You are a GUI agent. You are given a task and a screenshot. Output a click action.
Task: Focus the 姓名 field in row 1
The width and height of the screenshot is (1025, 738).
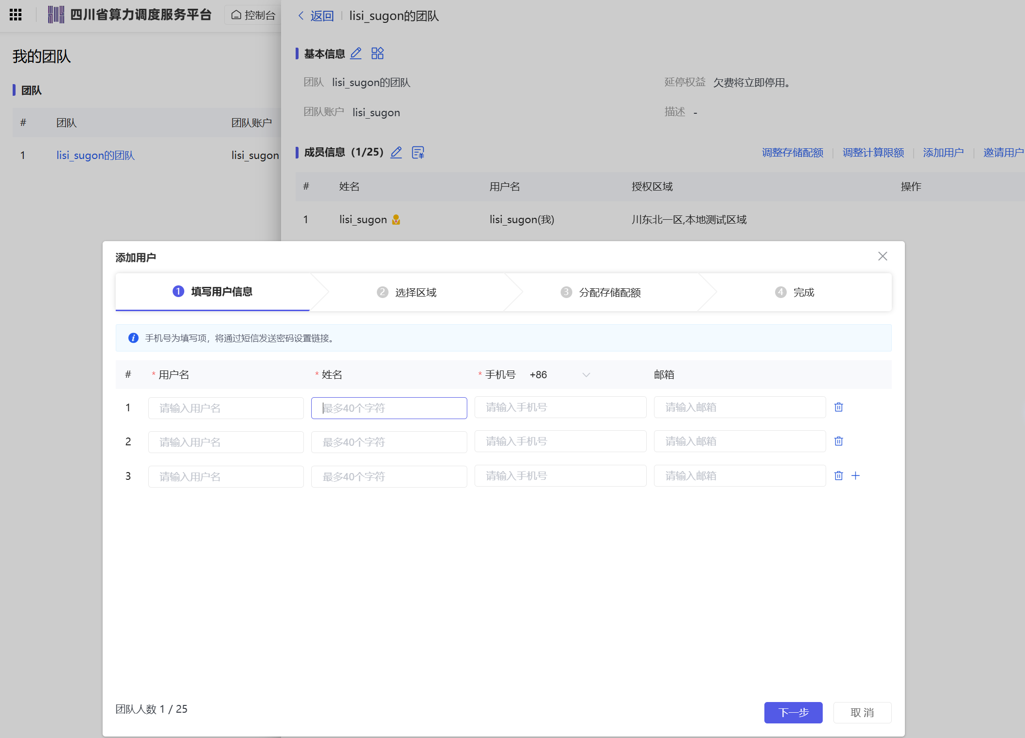(389, 408)
